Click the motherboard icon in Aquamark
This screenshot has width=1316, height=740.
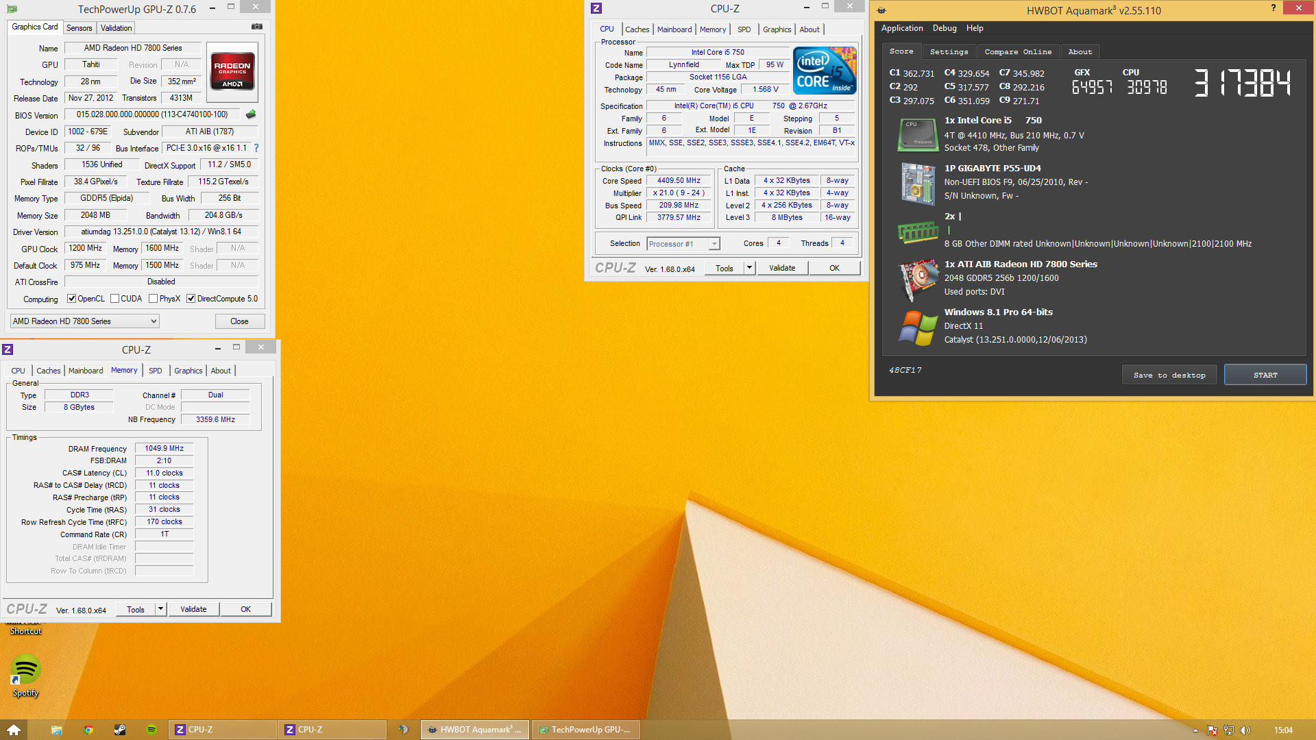point(918,184)
